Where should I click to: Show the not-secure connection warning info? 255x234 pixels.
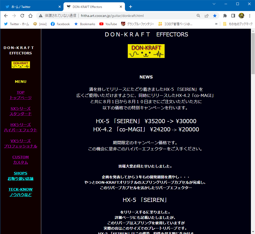click(x=41, y=16)
